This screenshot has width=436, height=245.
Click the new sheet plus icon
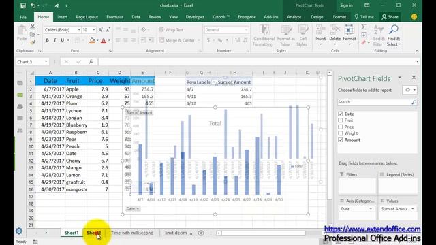coord(201,233)
